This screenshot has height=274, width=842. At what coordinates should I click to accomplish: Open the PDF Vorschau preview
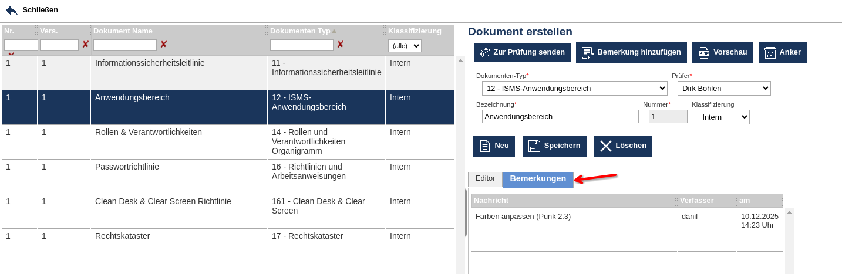722,52
